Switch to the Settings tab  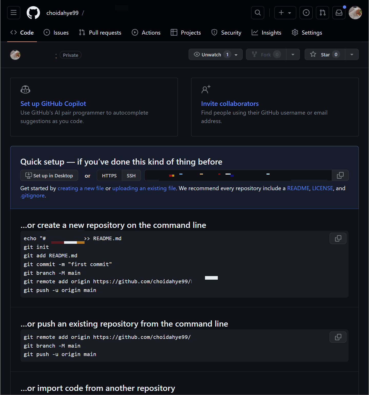coord(307,33)
